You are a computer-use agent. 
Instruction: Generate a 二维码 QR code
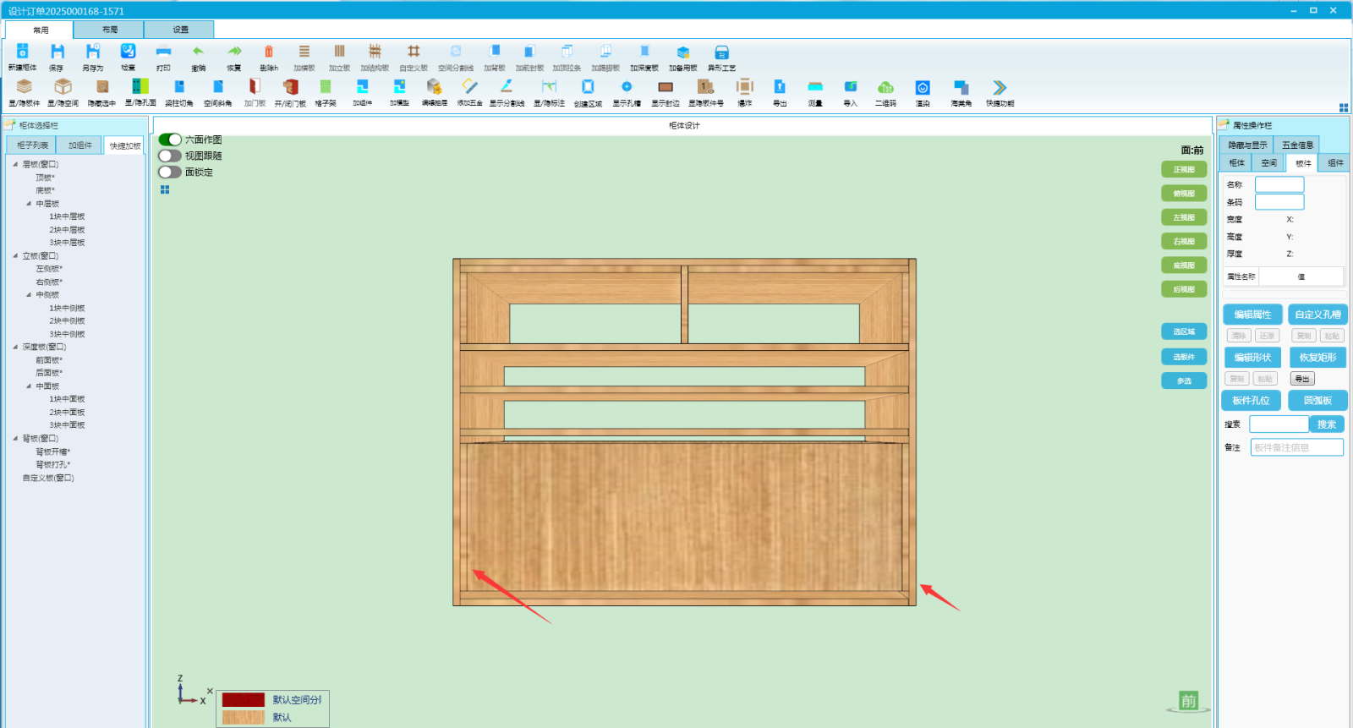point(885,87)
